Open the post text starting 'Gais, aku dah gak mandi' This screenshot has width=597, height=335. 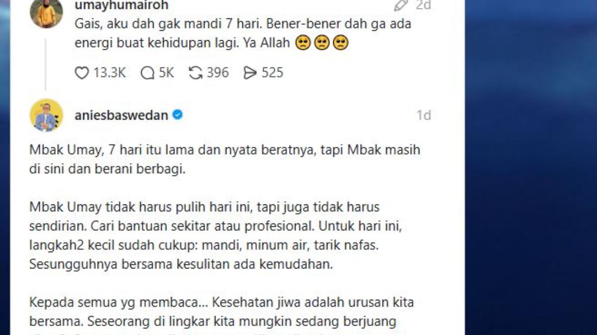pyautogui.click(x=243, y=33)
